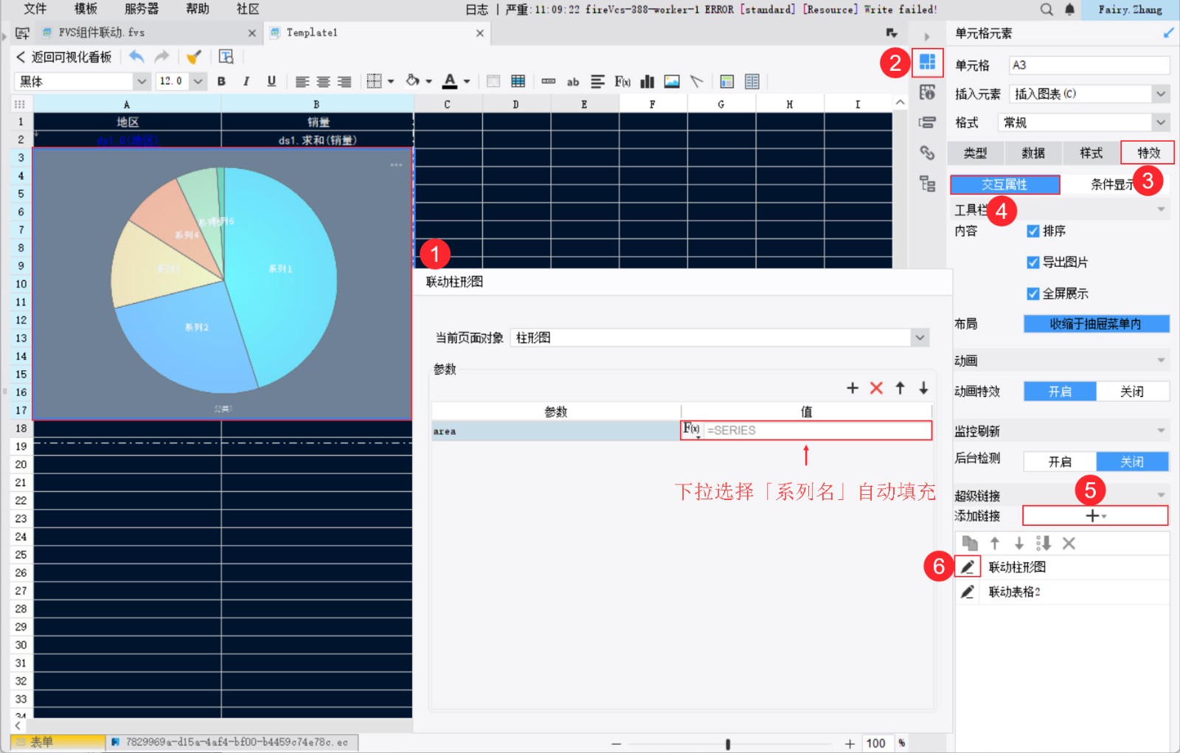Align cell text left
This screenshot has width=1180, height=753.
tap(302, 81)
